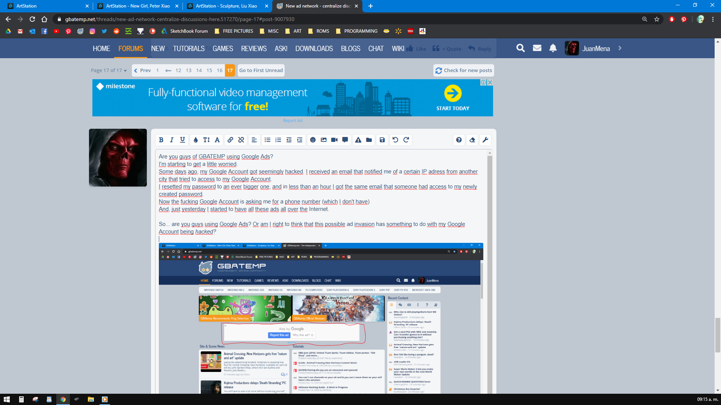Viewport: 721px width, 405px height.
Task: Toggle bold formatting in the editor
Action: click(x=161, y=140)
